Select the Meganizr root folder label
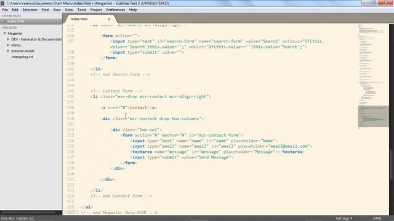 pyautogui.click(x=15, y=33)
